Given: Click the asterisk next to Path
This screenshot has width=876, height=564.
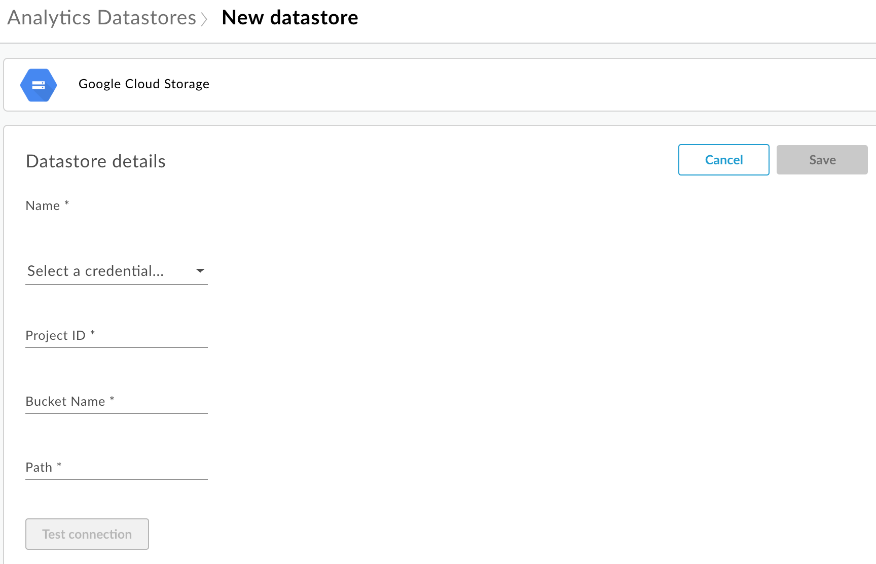Looking at the screenshot, I should click(59, 465).
